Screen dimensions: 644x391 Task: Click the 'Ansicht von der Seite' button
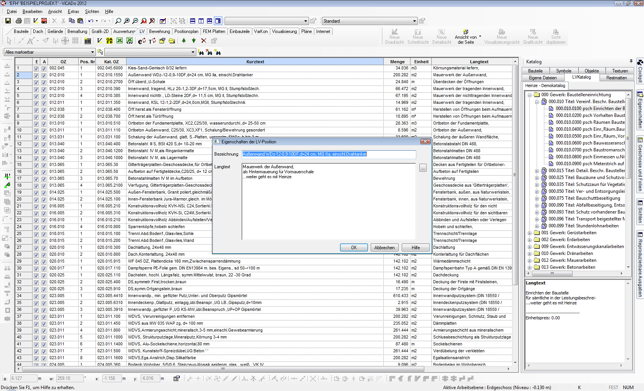click(x=465, y=36)
